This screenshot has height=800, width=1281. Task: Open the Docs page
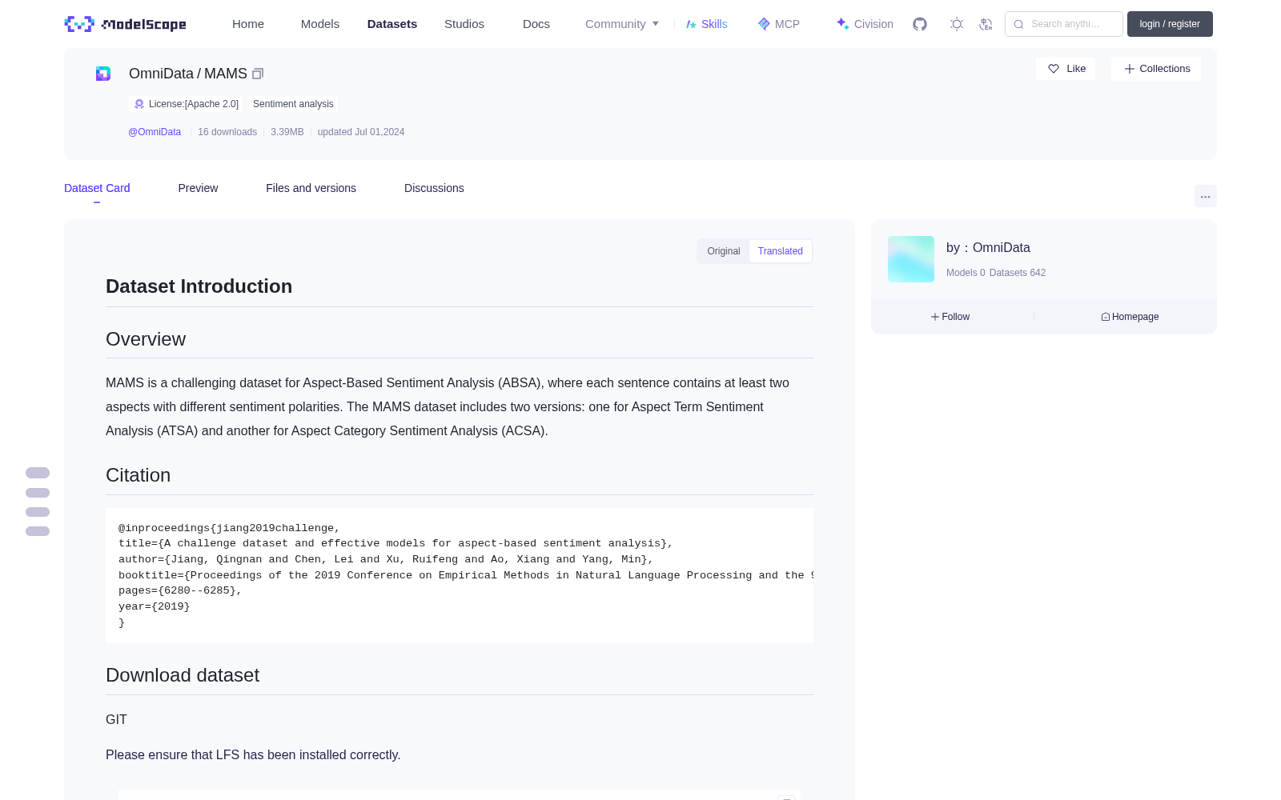[x=536, y=24]
